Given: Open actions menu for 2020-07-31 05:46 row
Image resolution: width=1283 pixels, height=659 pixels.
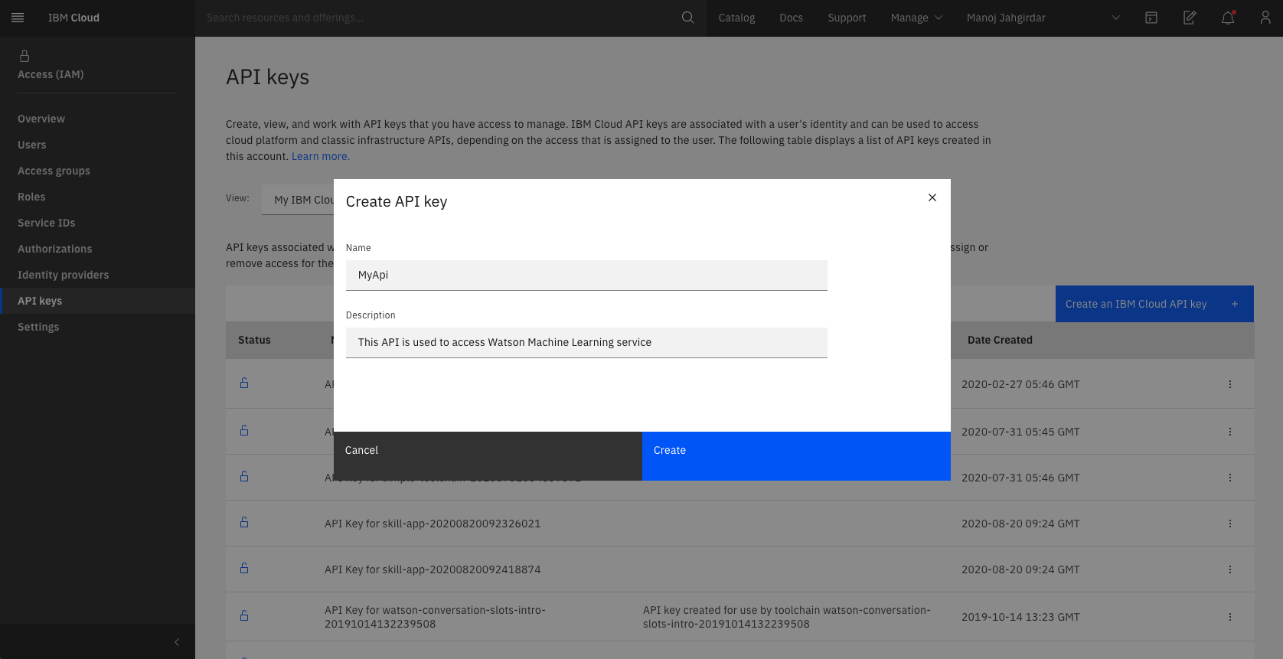Looking at the screenshot, I should pyautogui.click(x=1230, y=478).
